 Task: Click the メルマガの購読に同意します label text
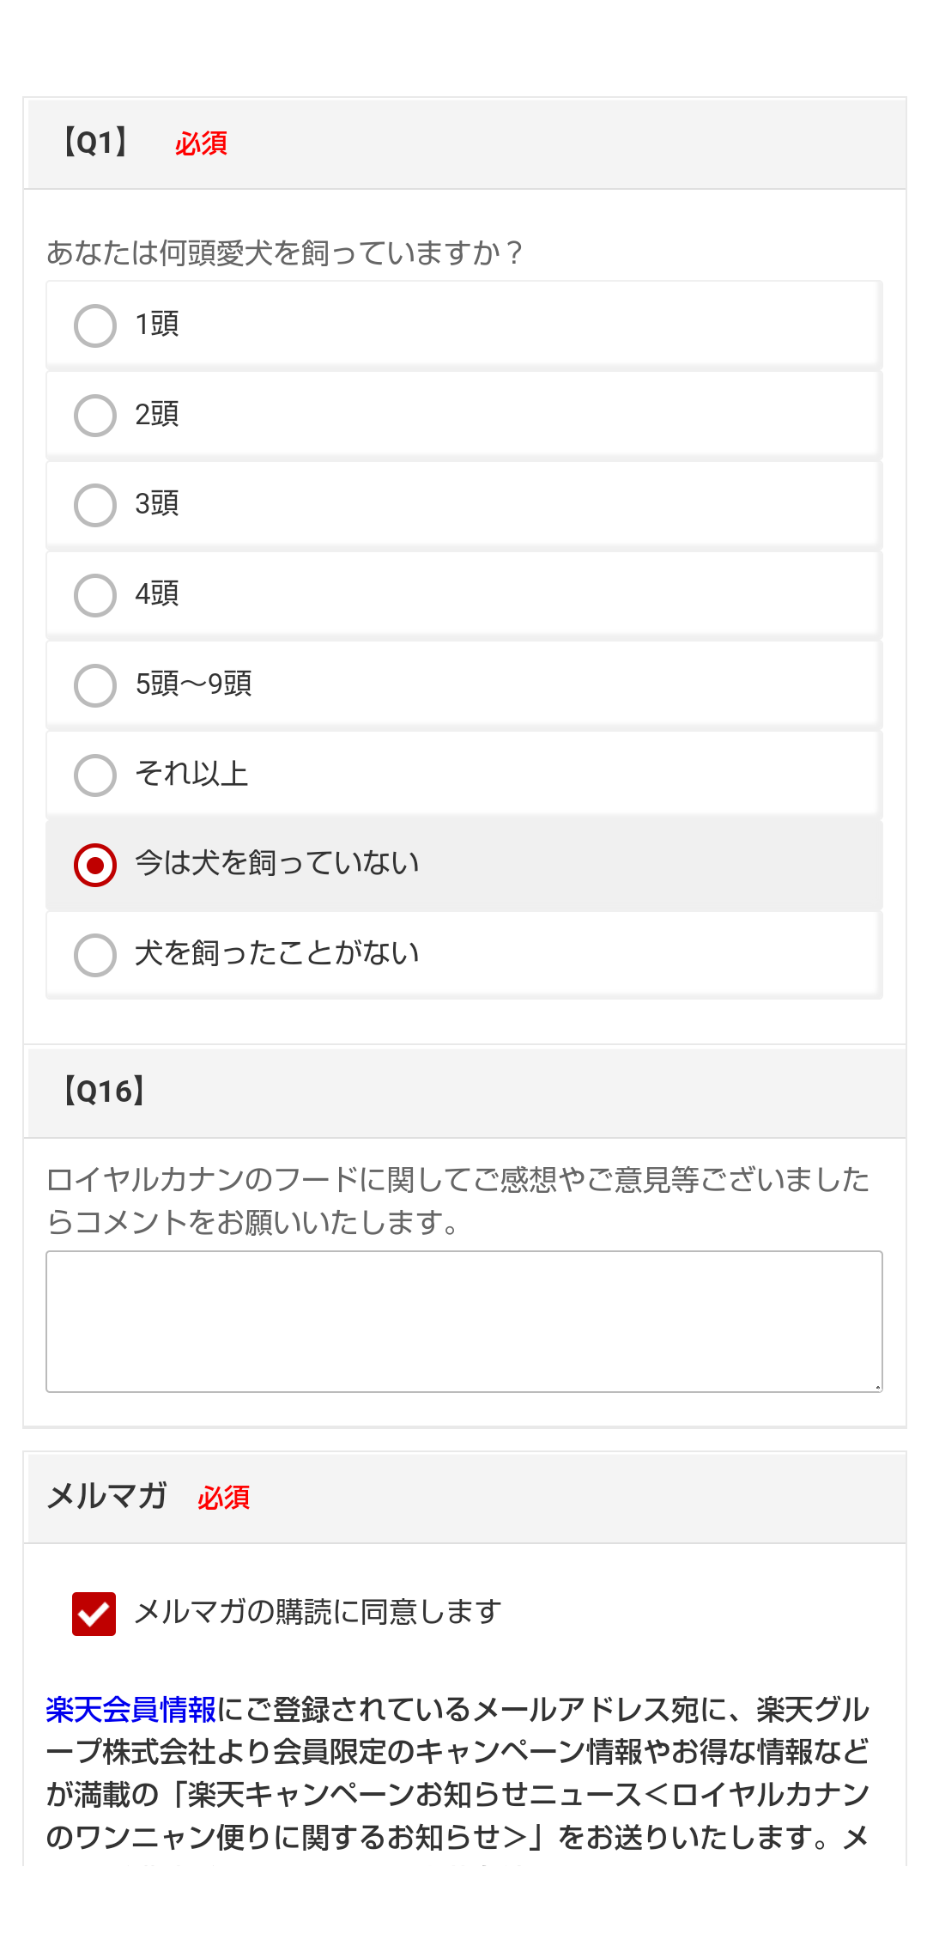[318, 1612]
